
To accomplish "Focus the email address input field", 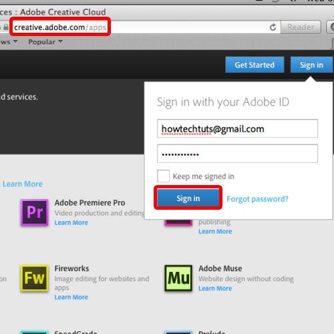I will coord(237,128).
